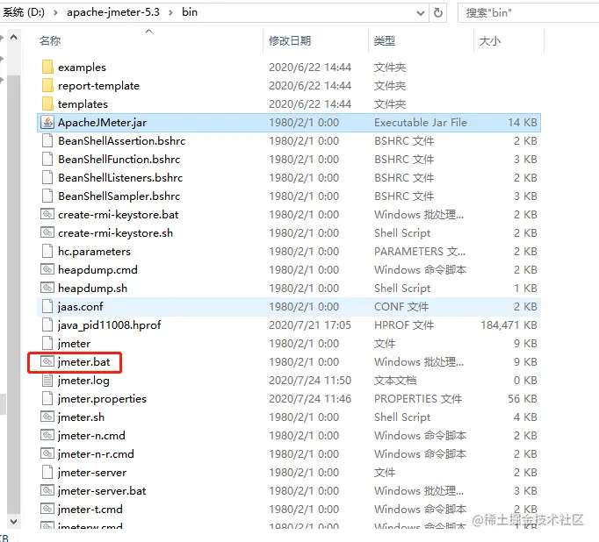Click the bin breadcrumb segment

190,12
